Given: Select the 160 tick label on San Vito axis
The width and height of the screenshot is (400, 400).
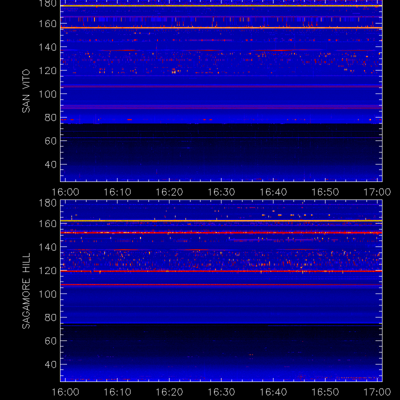Looking at the screenshot, I should 47,23.
